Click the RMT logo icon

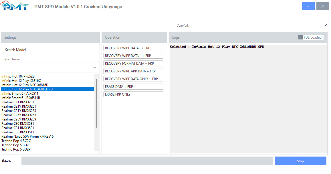tap(14, 6)
